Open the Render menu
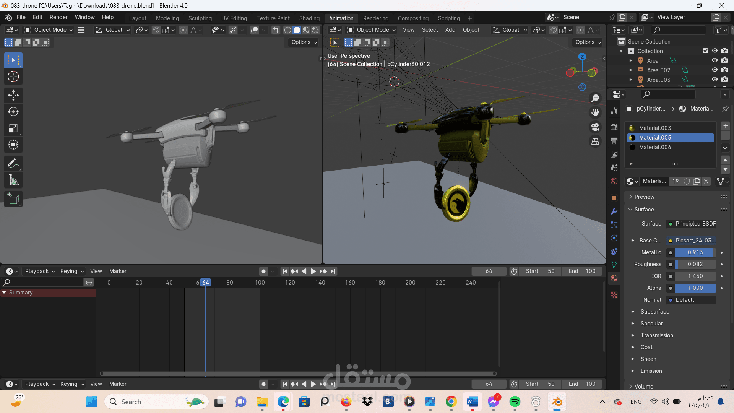Screen dimensions: 734x413 click(58, 17)
